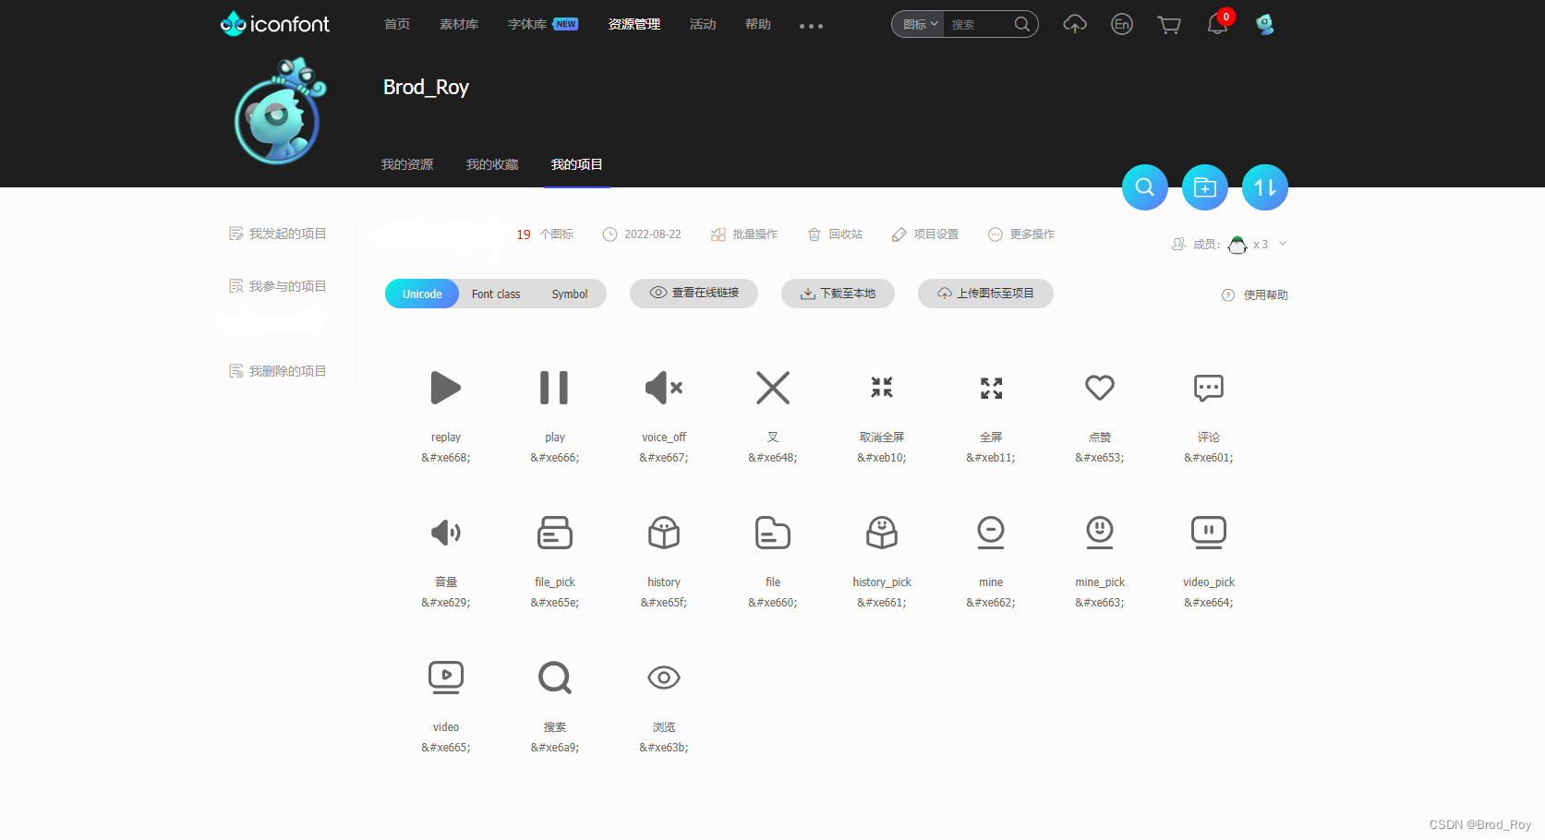Choose the 全屏 fullscreen icon
This screenshot has height=840, width=1545.
[991, 388]
